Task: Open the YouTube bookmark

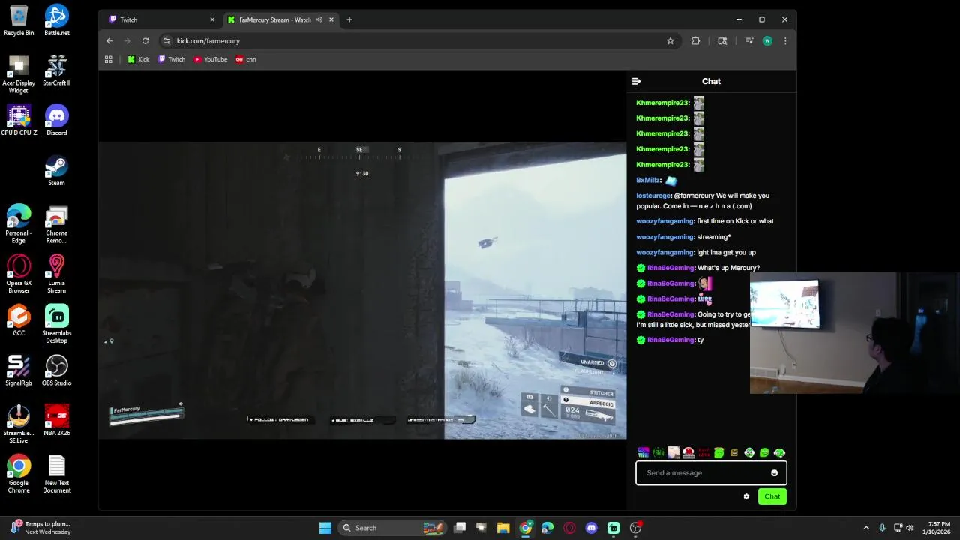Action: coord(211,59)
